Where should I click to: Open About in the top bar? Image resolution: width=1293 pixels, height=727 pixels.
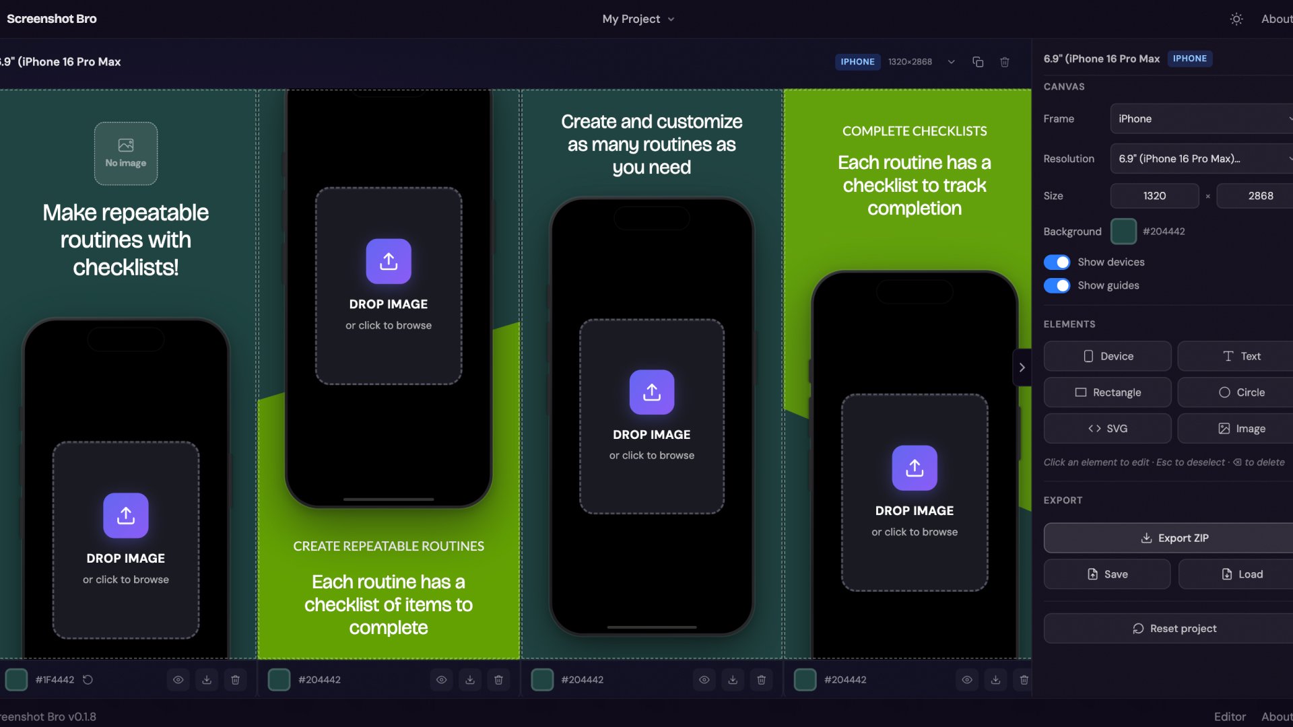click(x=1276, y=19)
